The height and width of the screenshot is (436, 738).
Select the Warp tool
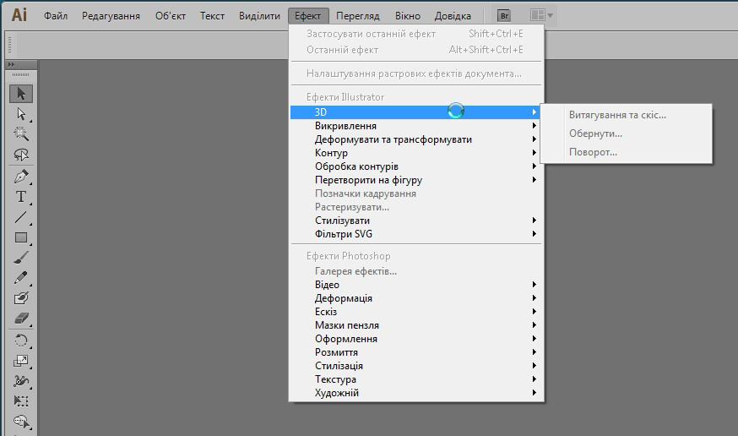point(21,381)
